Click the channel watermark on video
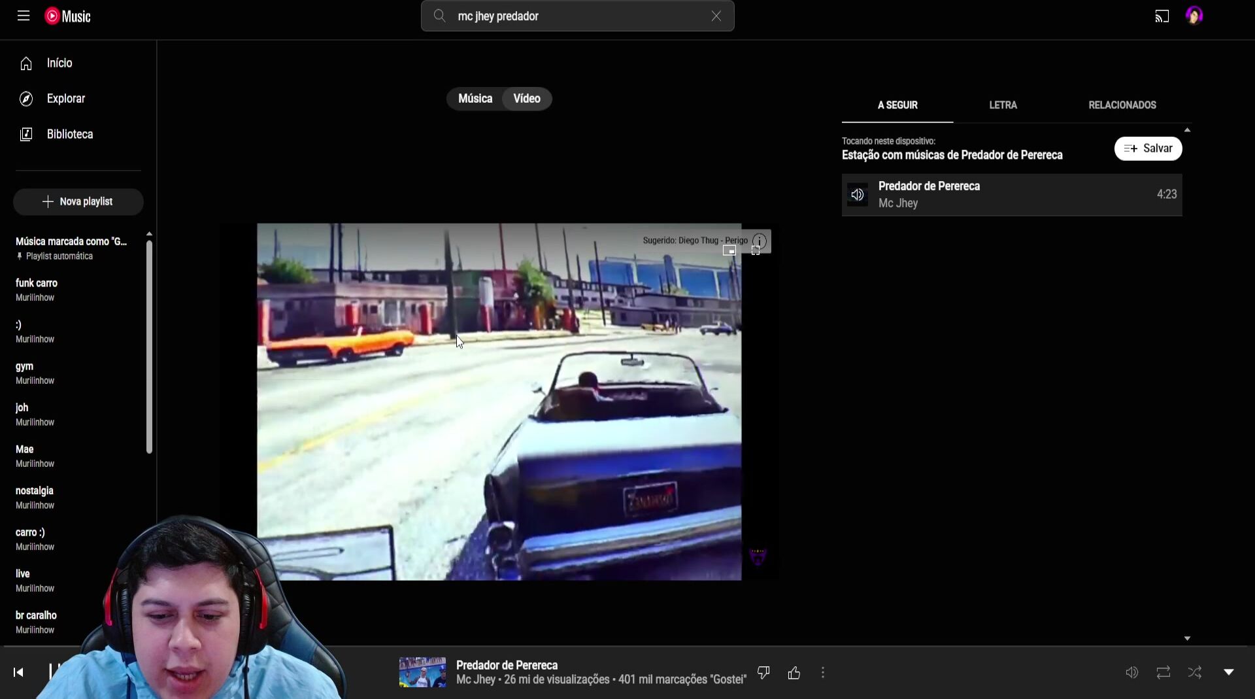Image resolution: width=1255 pixels, height=699 pixels. 758,556
